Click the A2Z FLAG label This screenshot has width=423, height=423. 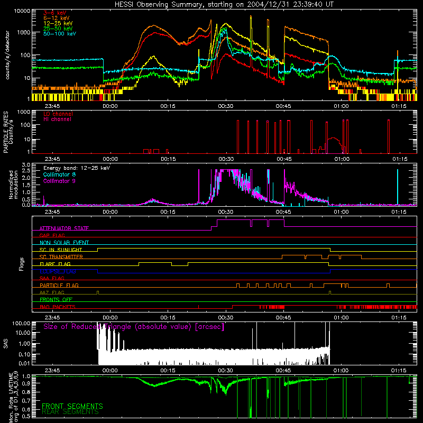click(52, 292)
